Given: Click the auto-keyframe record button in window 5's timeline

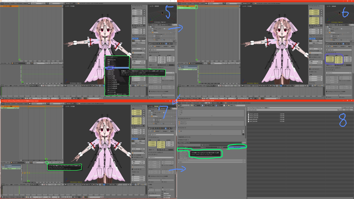Looking at the screenshot, I should click(83, 98).
